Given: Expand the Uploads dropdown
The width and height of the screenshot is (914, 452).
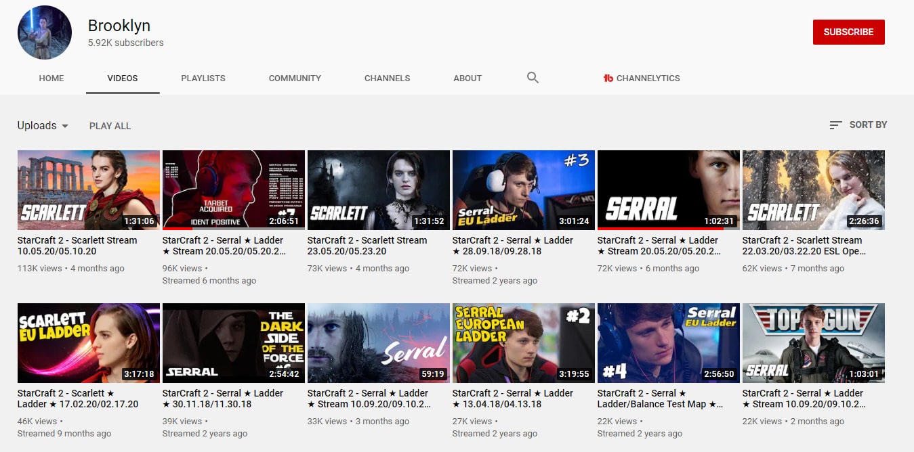Looking at the screenshot, I should tap(43, 126).
